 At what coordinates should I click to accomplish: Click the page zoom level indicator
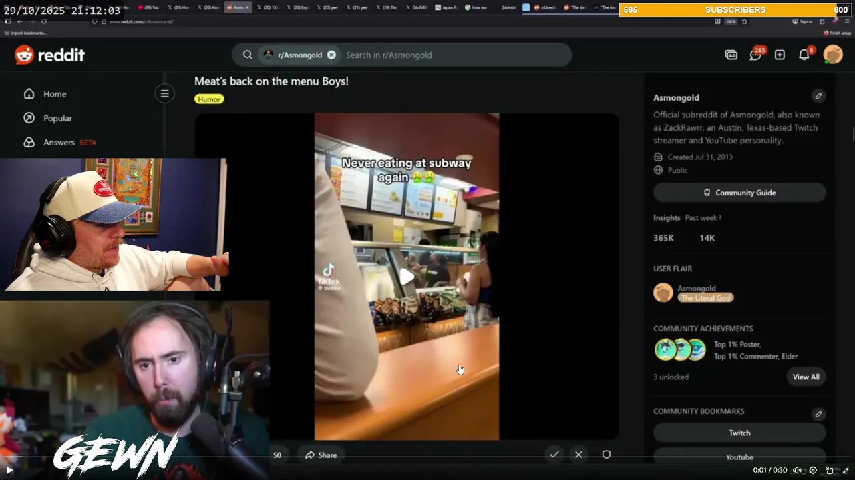click(731, 21)
